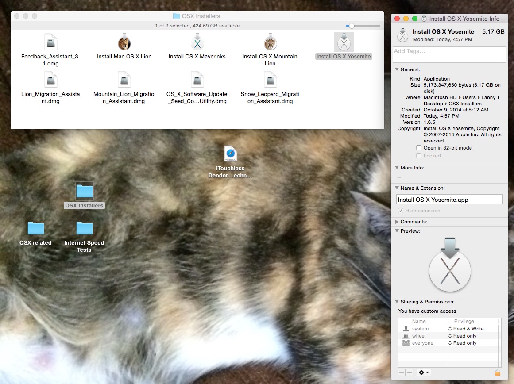The image size is (514, 384).
Task: Select Internet Speed Tests desktop folder
Action: [85, 228]
